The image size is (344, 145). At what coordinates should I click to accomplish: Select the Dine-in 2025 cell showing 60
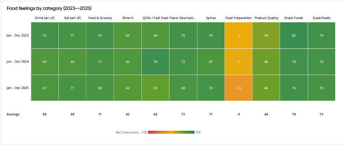click(x=128, y=88)
